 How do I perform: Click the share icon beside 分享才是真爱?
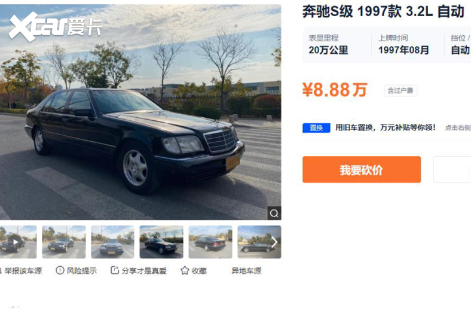click(x=114, y=270)
